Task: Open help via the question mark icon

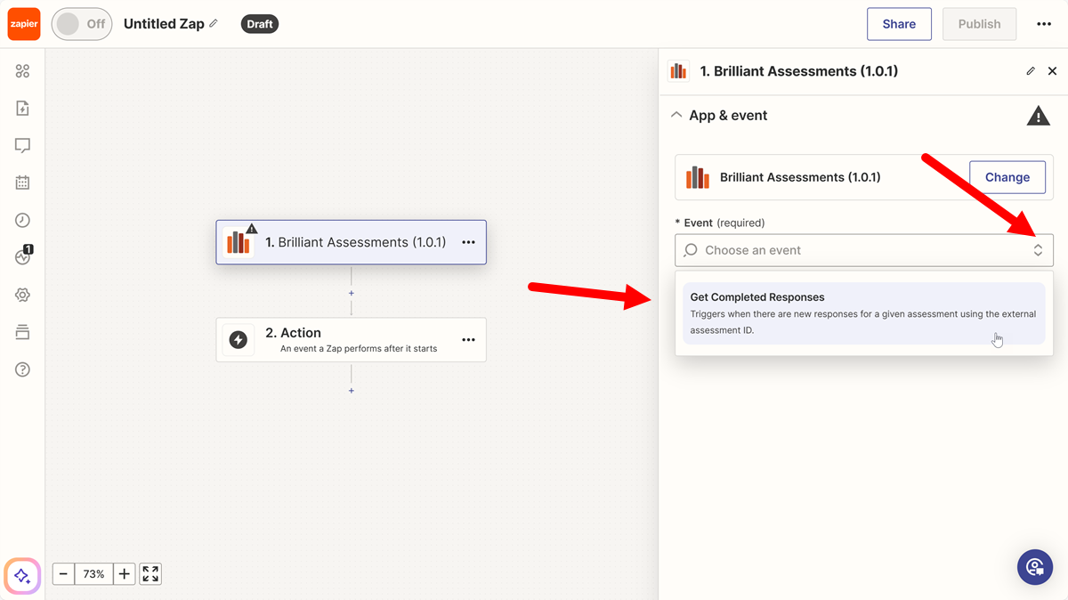Action: [24, 369]
